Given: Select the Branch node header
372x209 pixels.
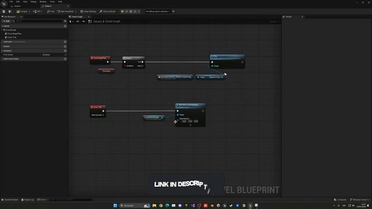Looking at the screenshot, I should pos(134,58).
